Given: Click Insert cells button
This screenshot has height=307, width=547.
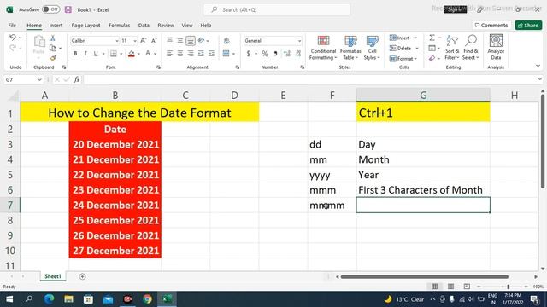Looking at the screenshot, I should (x=400, y=38).
